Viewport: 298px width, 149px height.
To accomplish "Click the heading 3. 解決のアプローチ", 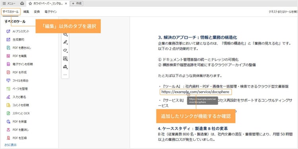I will coord(197,37).
